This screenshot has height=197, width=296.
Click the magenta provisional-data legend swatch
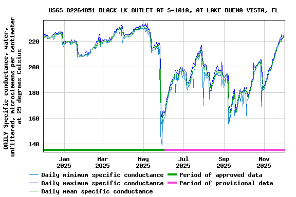click(172, 183)
